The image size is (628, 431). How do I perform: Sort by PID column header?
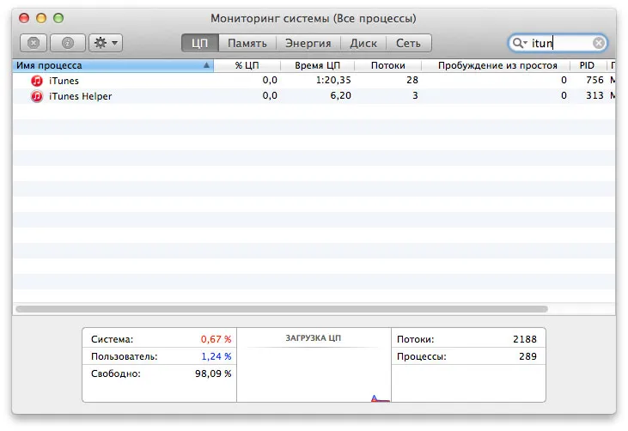(587, 65)
